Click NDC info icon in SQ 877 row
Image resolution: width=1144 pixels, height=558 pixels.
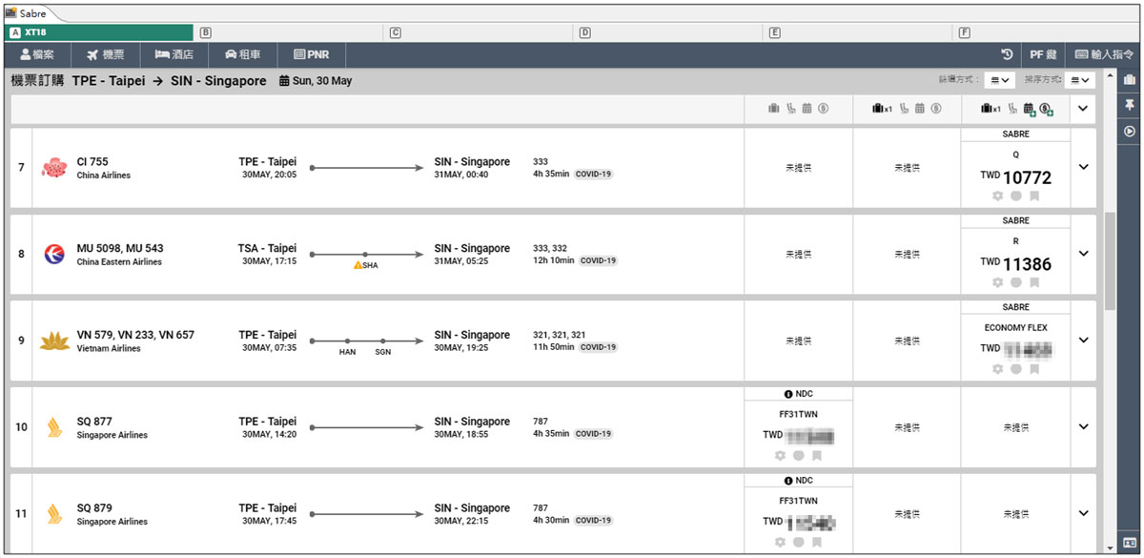pos(788,394)
